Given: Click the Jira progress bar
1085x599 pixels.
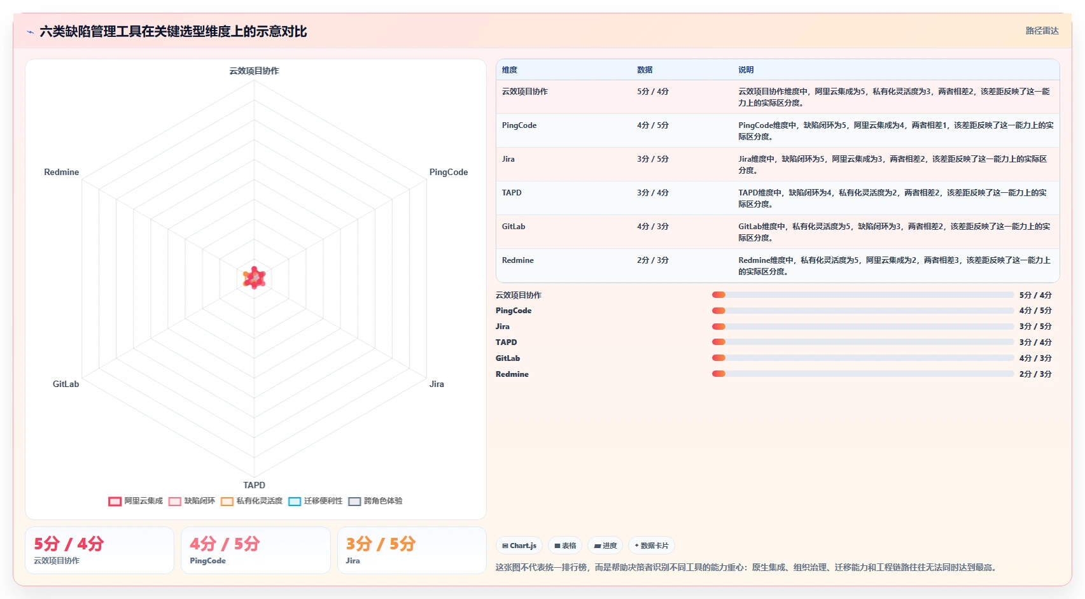Looking at the screenshot, I should [863, 327].
